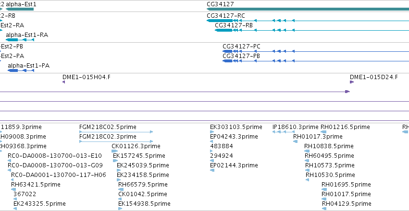This screenshot has width=409, height=211.
Task: Select the CG34127-RB transcript glyph
Action: 312,30
